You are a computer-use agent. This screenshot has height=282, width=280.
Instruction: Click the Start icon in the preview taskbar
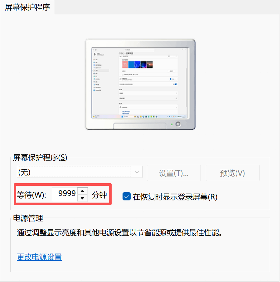pos(122,116)
